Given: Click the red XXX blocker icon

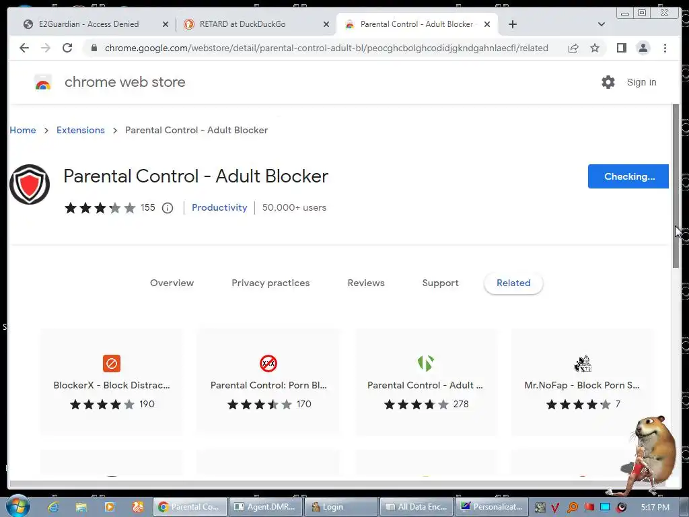Looking at the screenshot, I should [x=268, y=364].
